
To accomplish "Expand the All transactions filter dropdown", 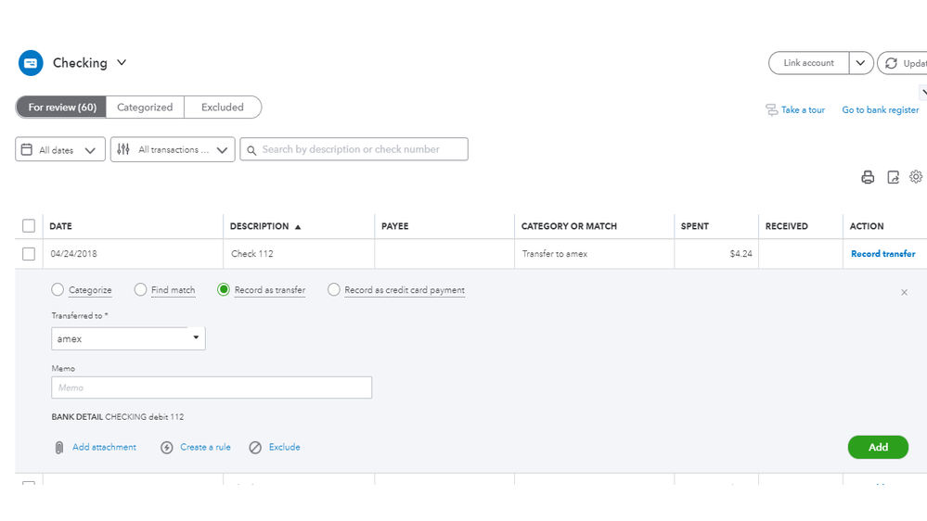I will (x=173, y=150).
